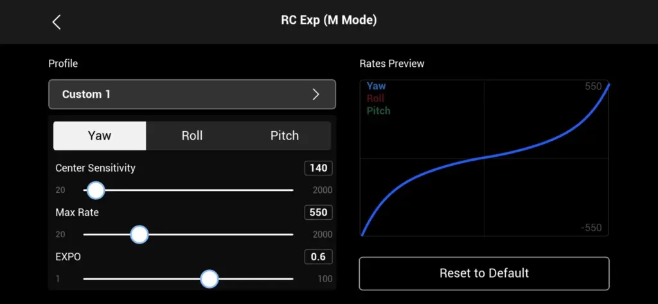This screenshot has width=658, height=304.
Task: Toggle the Yaw curve legend label
Action: click(376, 86)
